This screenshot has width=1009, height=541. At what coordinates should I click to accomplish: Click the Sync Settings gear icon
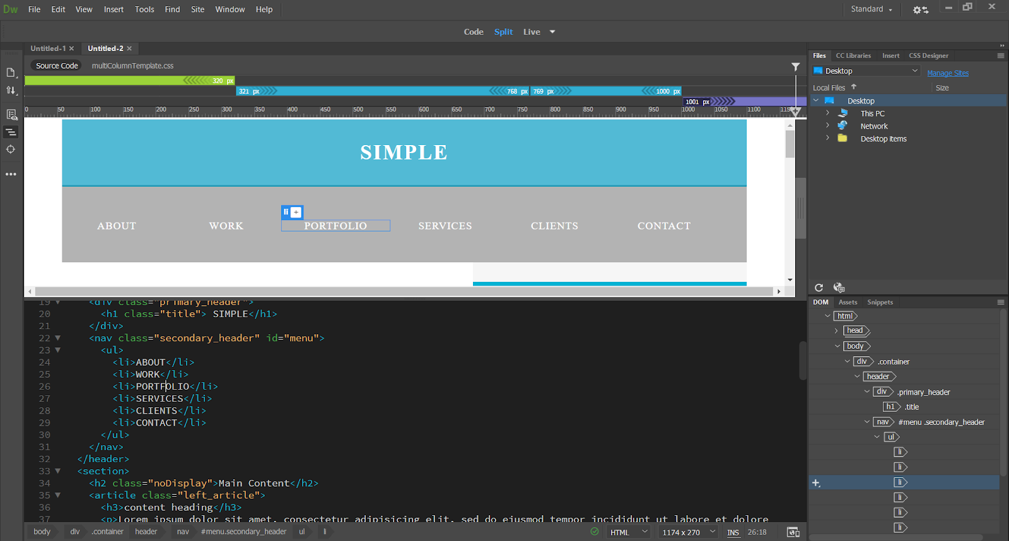click(x=921, y=9)
